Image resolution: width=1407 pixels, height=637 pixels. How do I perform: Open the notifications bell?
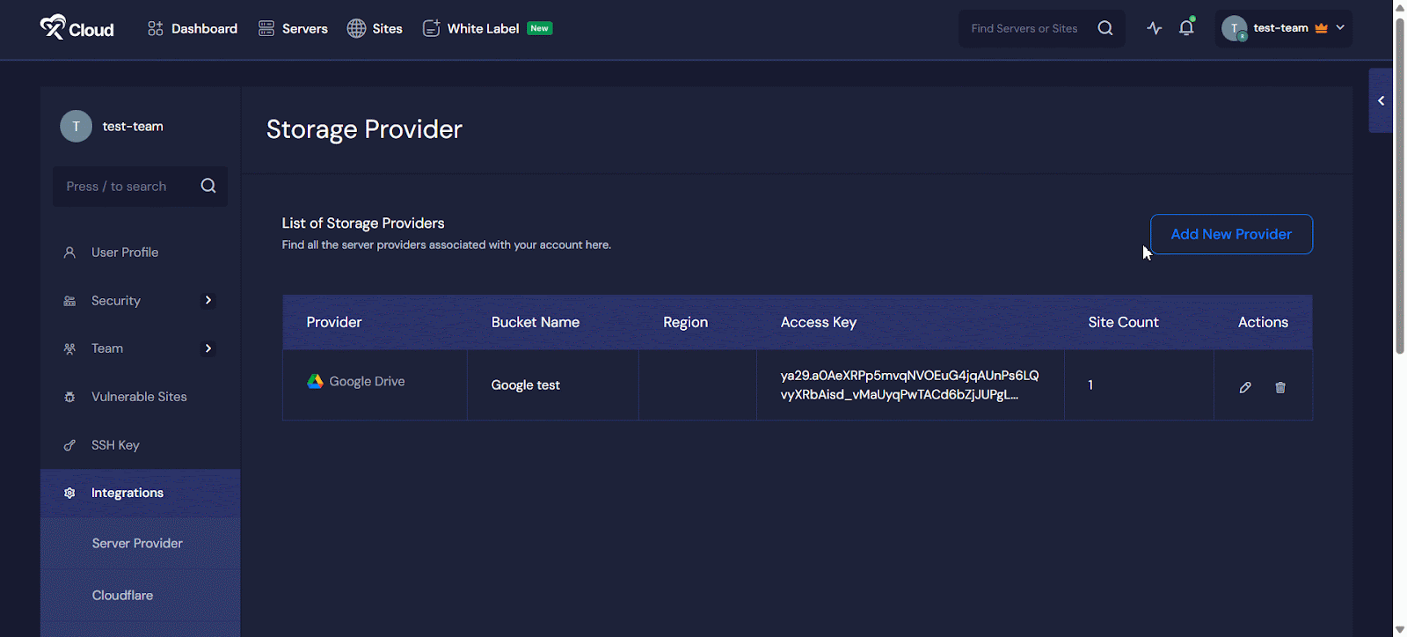coord(1186,28)
